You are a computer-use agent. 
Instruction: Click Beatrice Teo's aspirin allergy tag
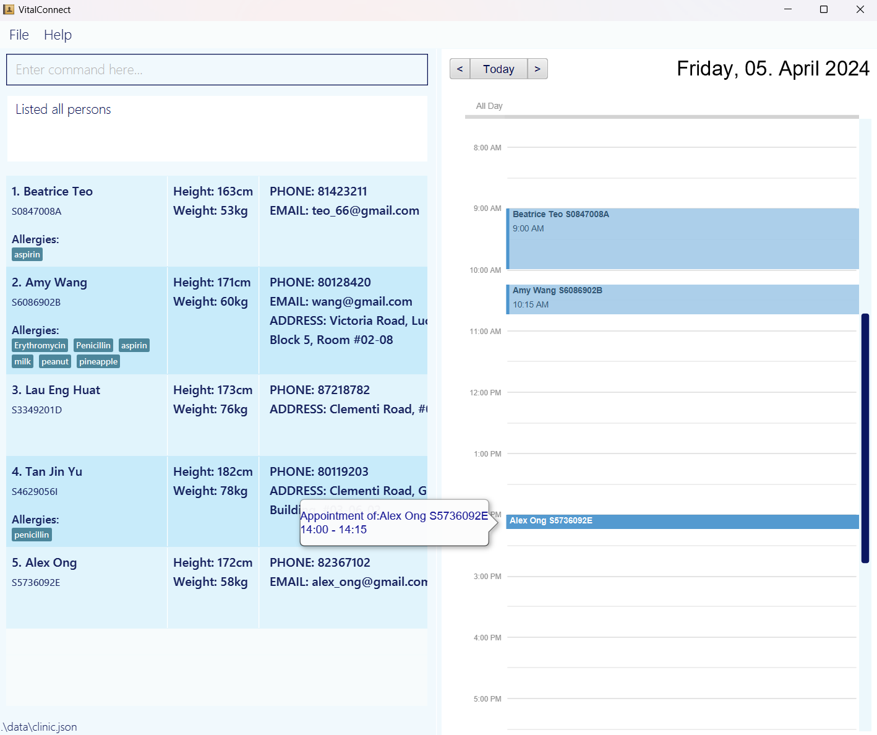(x=27, y=254)
